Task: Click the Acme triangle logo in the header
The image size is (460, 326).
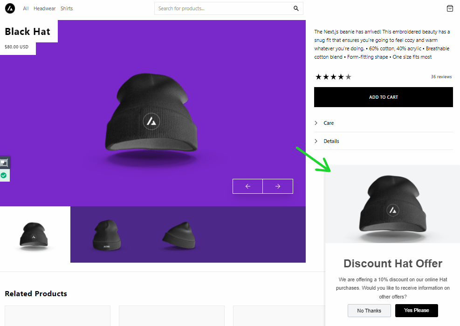Action: [10, 8]
